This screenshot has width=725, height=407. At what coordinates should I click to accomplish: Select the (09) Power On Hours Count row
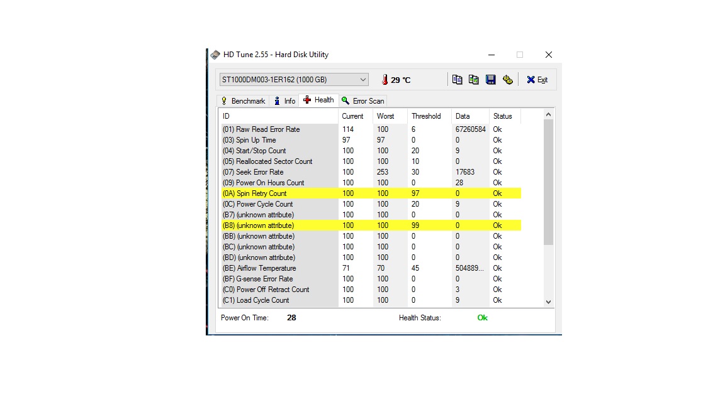[x=370, y=183]
